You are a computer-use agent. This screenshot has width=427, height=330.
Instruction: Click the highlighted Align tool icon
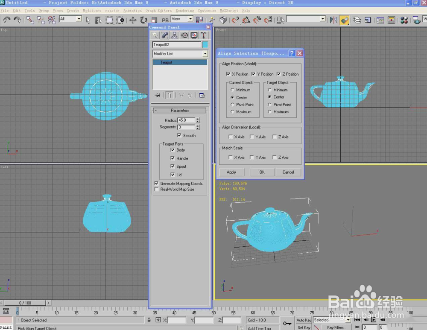click(x=345, y=20)
